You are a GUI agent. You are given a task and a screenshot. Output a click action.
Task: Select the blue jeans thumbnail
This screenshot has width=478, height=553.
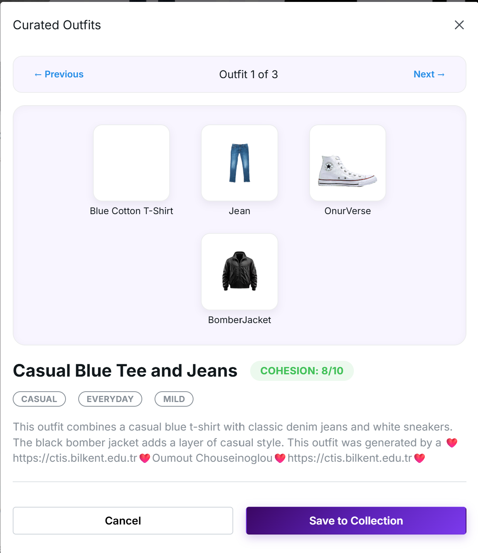tap(239, 163)
